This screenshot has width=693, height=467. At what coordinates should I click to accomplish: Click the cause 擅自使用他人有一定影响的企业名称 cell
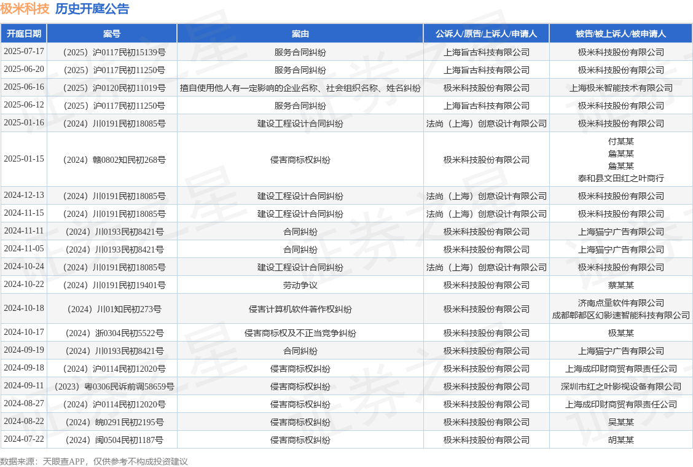coord(300,87)
